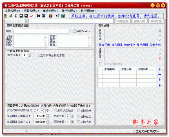This screenshot has height=137, width=169.
Task: Click the blue up caret beside 原始图像
Action: pos(160,35)
